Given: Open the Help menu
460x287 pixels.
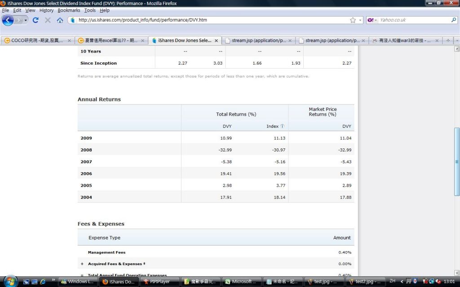Looking at the screenshot, I should tap(104, 10).
